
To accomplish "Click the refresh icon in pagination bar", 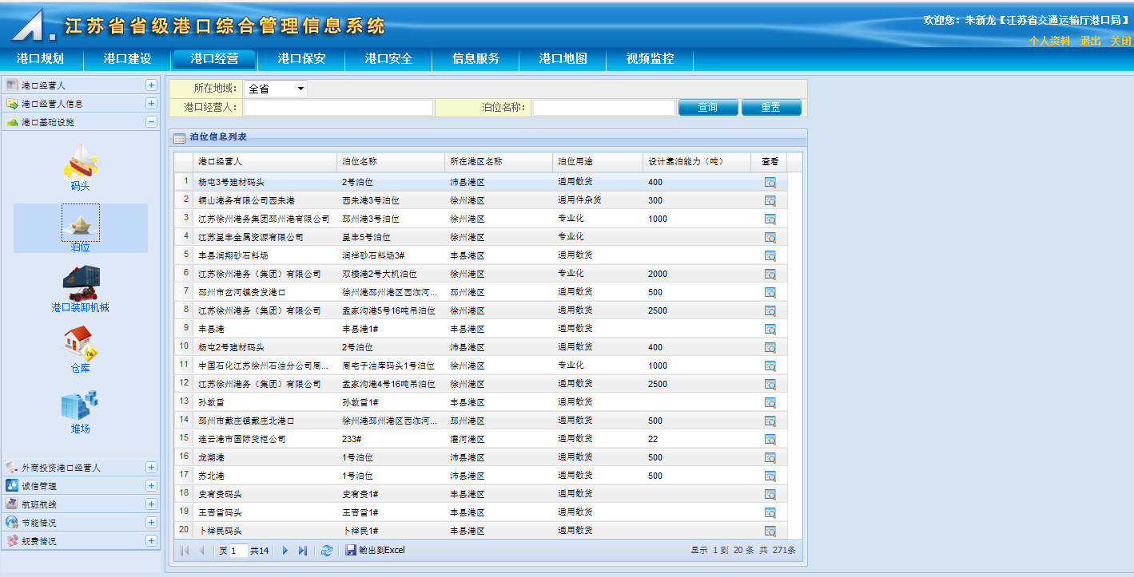I will point(326,551).
